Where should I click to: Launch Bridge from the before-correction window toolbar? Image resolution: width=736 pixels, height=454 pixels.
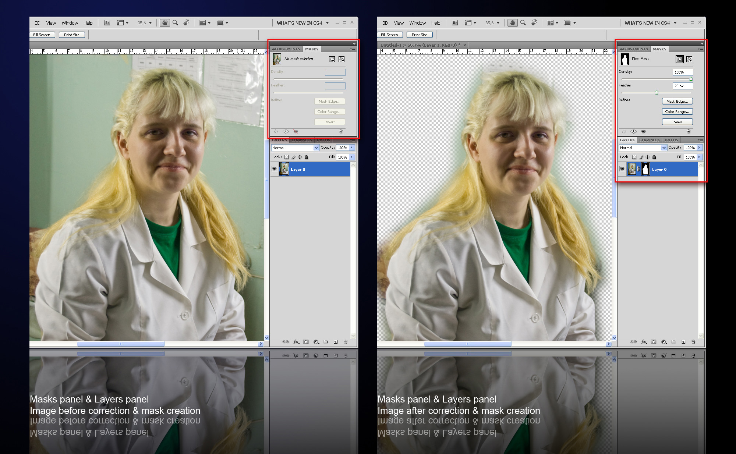pos(107,23)
